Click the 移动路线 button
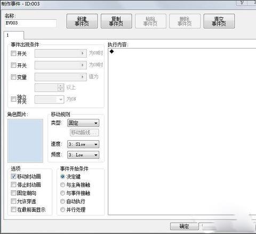256x234 pixels. tap(84, 133)
